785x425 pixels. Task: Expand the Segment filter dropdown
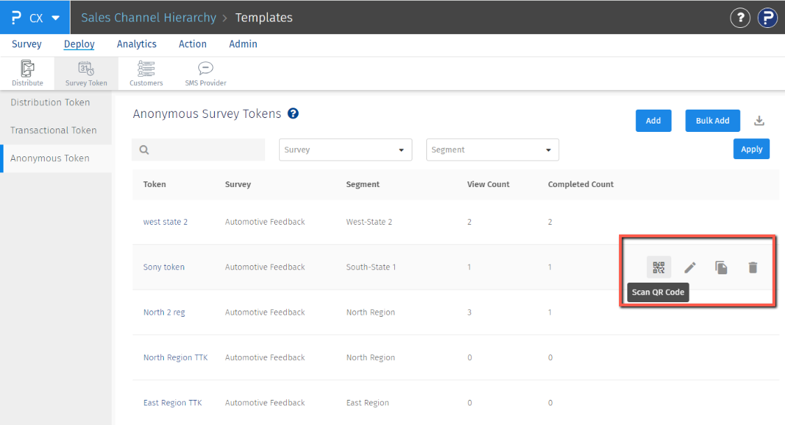[x=492, y=150]
